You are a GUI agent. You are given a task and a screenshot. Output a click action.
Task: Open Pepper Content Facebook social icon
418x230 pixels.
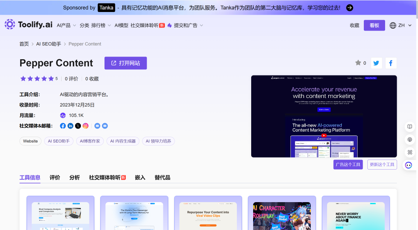coord(63,126)
